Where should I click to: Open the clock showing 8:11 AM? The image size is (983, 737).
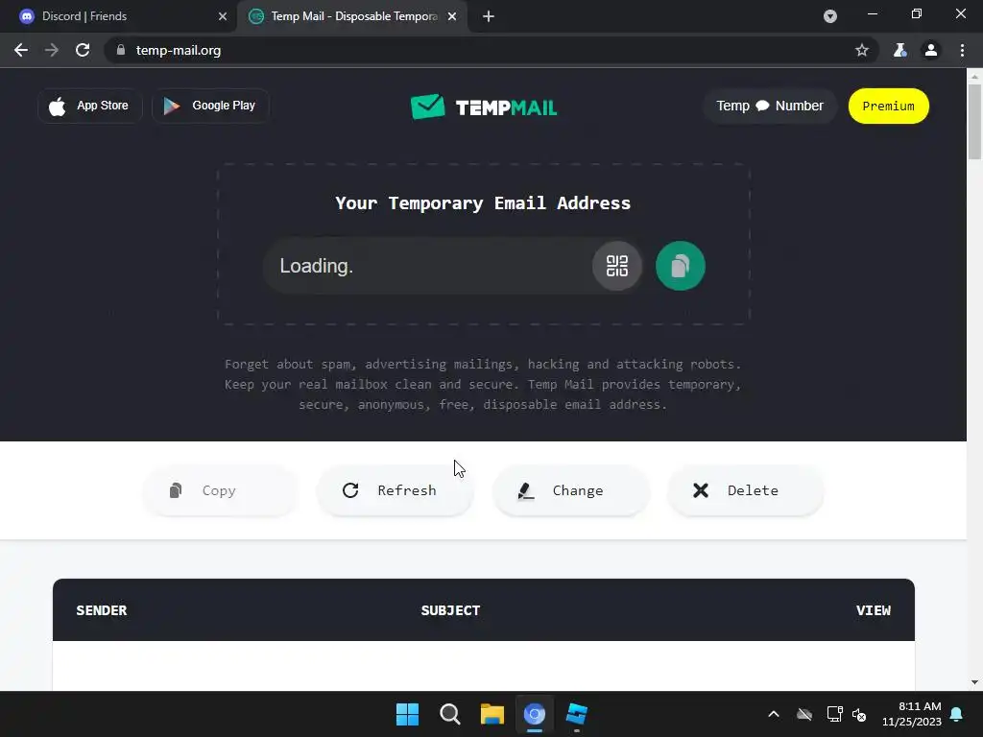click(912, 714)
